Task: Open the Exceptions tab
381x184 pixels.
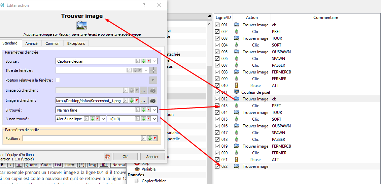Action: pos(76,43)
